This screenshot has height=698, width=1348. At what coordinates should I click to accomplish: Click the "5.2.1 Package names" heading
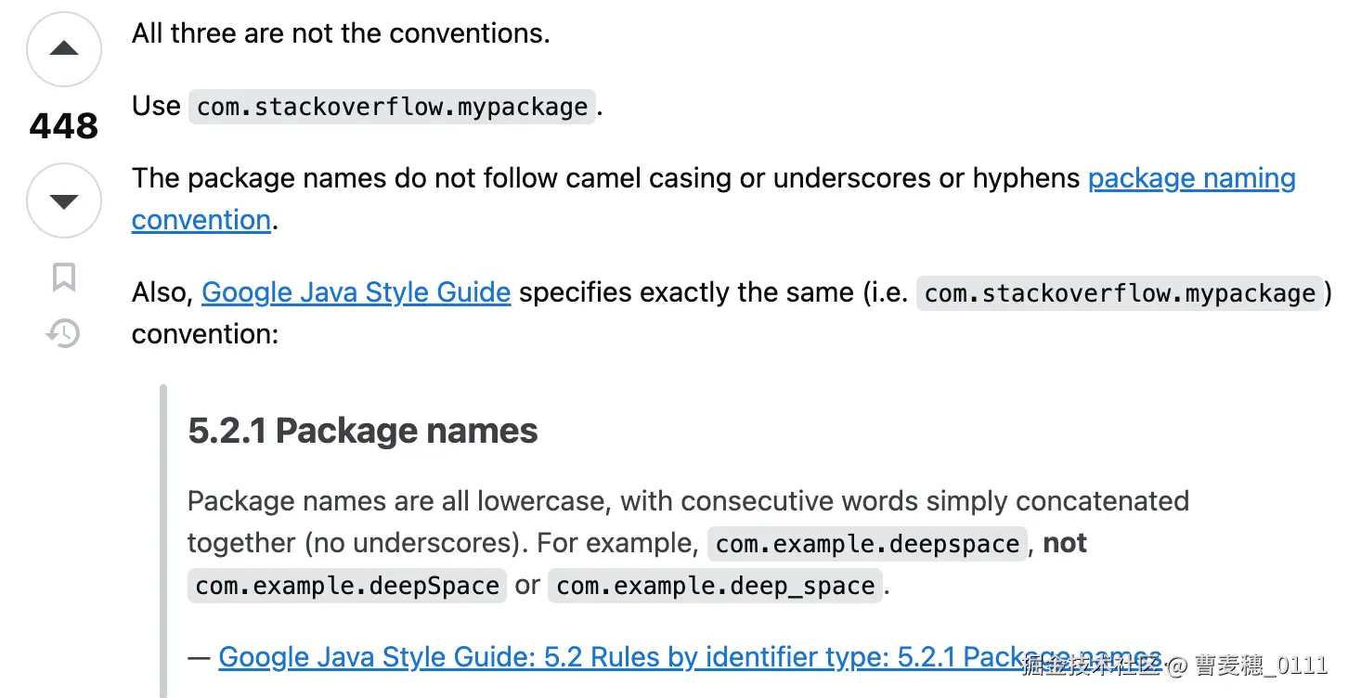[x=362, y=431]
